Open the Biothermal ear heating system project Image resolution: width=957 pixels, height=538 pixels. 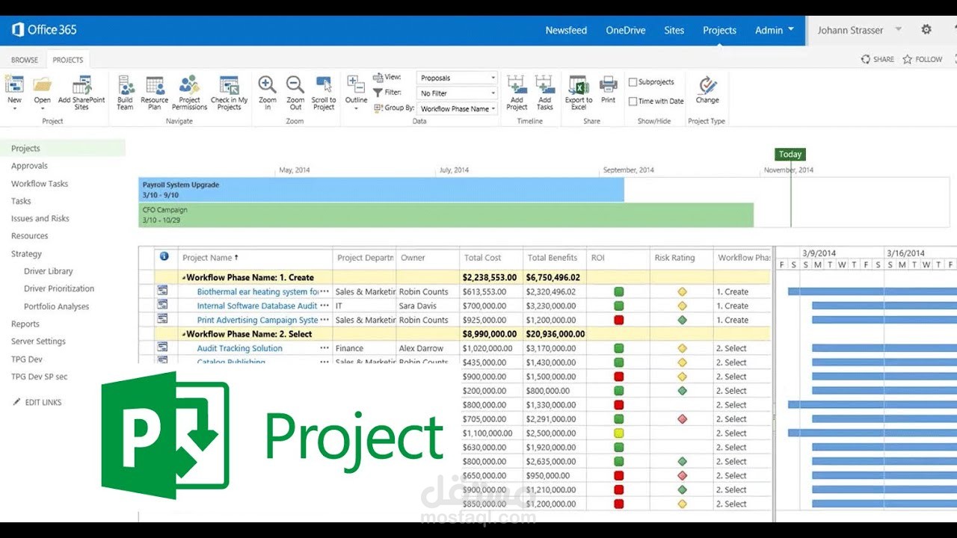pyautogui.click(x=258, y=292)
